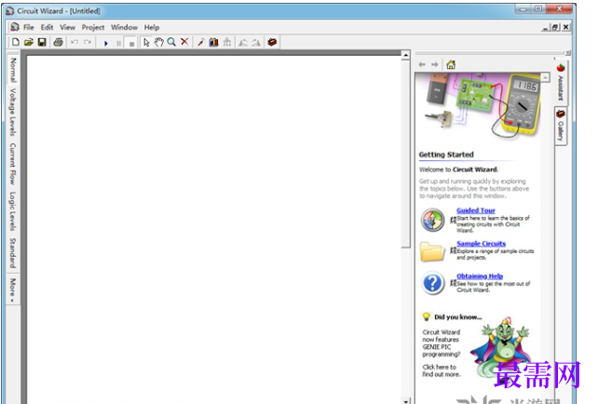Open the Window menu
The image size is (598, 404).
pyautogui.click(x=124, y=27)
